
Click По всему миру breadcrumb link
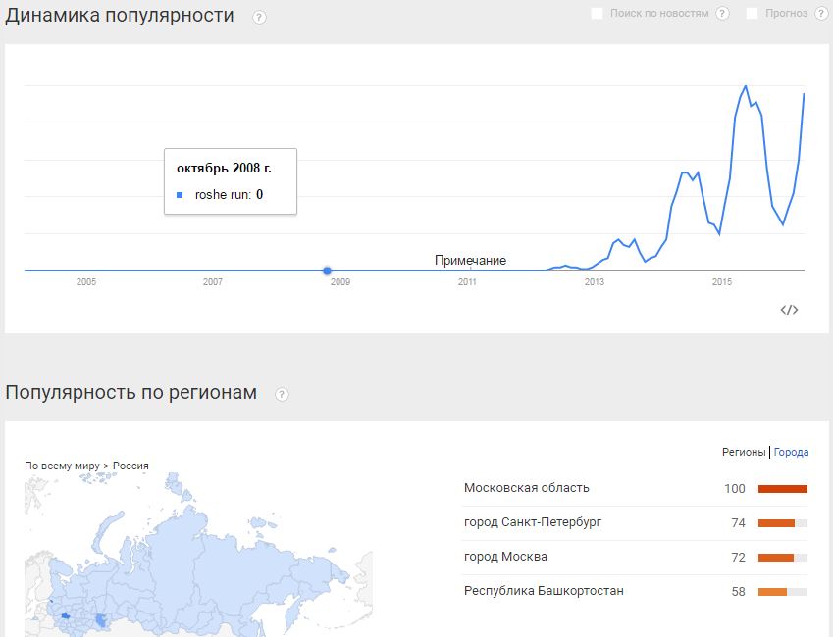tap(62, 465)
